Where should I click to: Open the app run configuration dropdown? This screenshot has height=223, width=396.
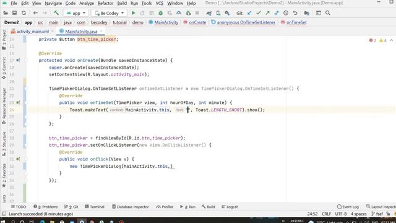[75, 13]
